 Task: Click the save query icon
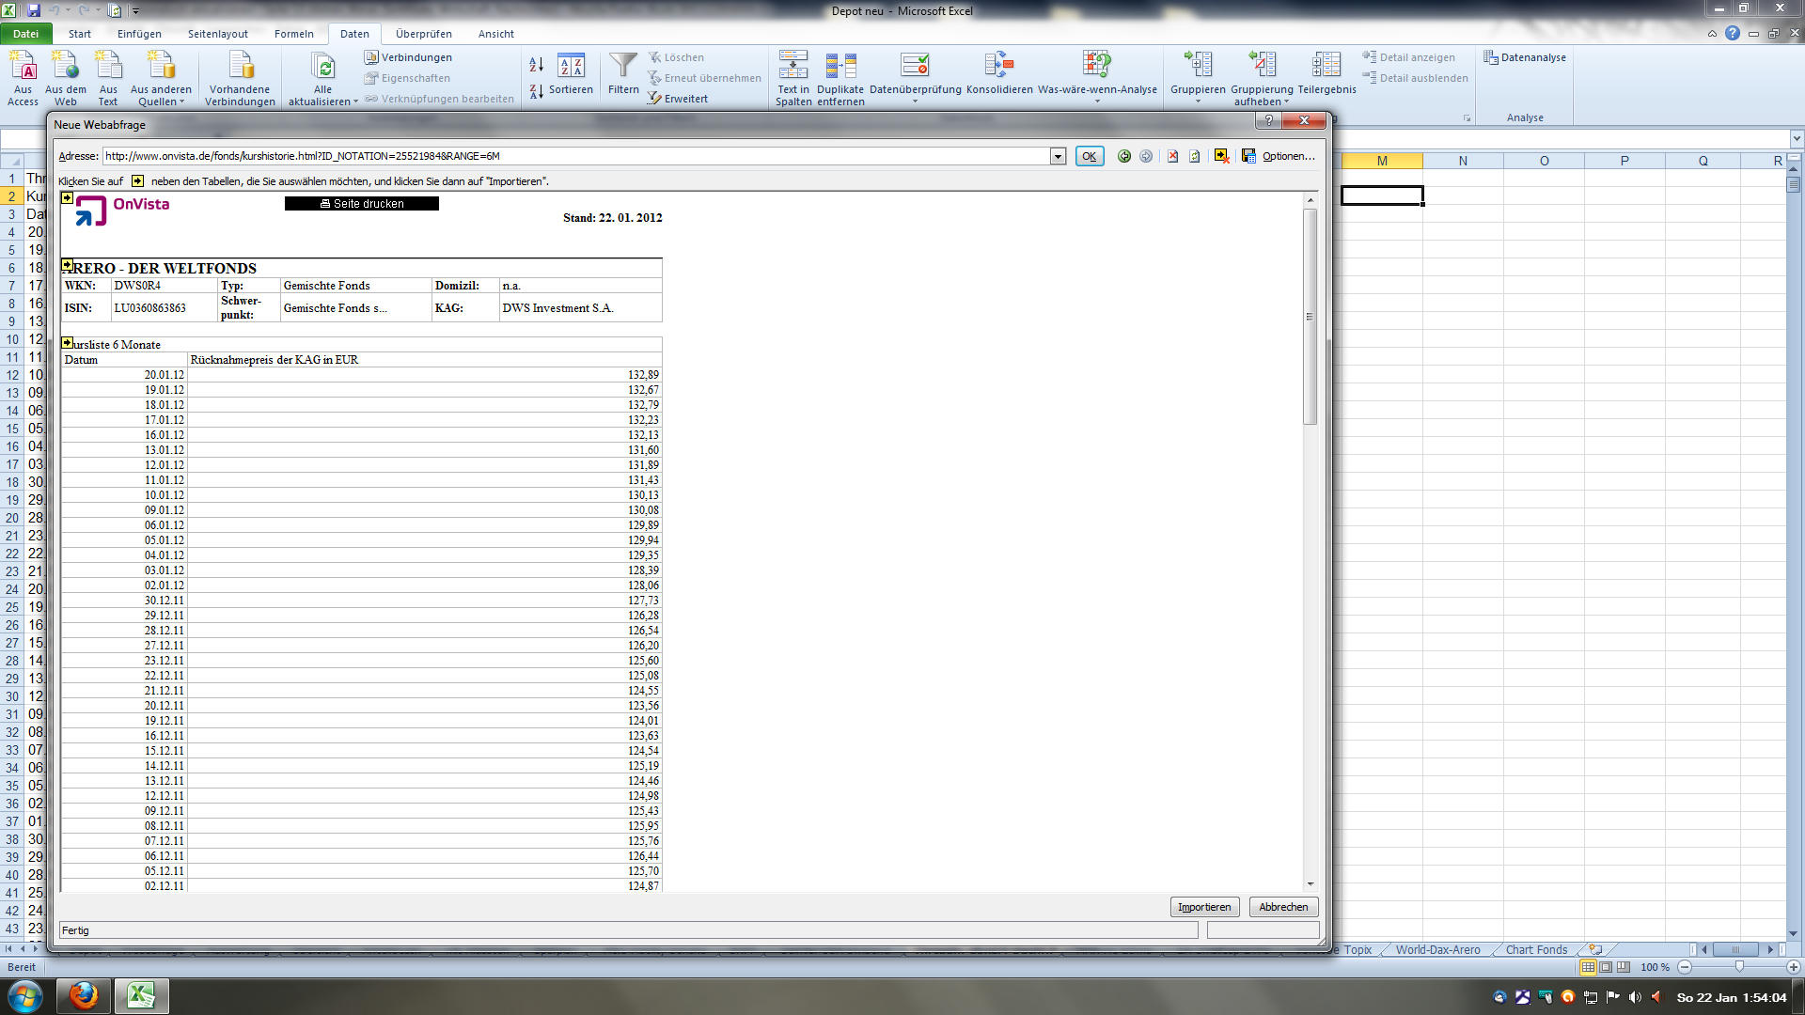[x=1248, y=156]
